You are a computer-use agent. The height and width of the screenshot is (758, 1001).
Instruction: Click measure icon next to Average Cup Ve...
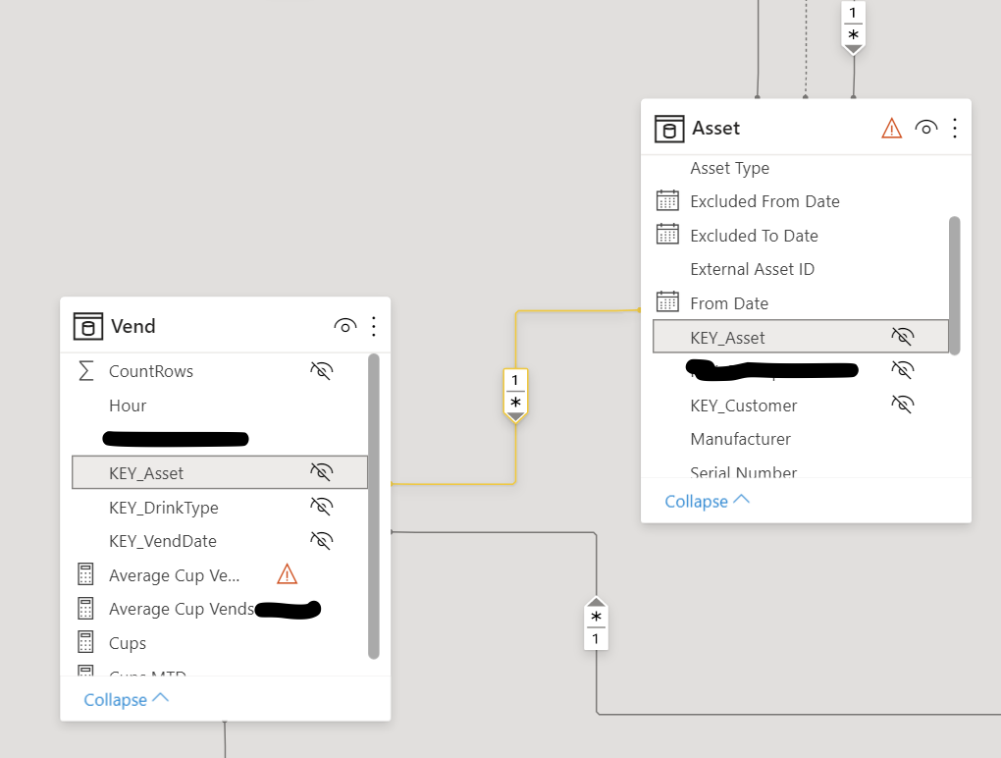pyautogui.click(x=85, y=574)
